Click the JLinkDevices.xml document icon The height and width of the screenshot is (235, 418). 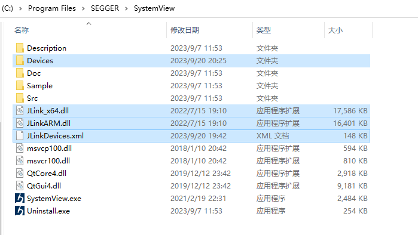(20, 135)
